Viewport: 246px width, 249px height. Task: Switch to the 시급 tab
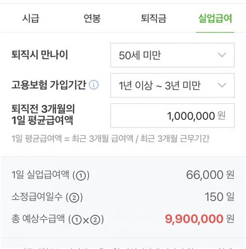click(31, 18)
